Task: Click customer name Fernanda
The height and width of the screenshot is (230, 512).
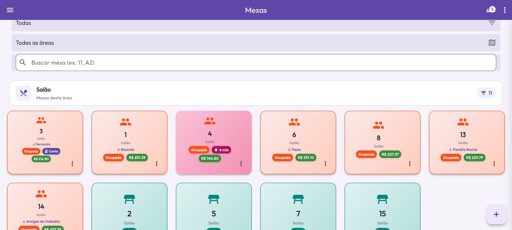Action: [x=43, y=144]
